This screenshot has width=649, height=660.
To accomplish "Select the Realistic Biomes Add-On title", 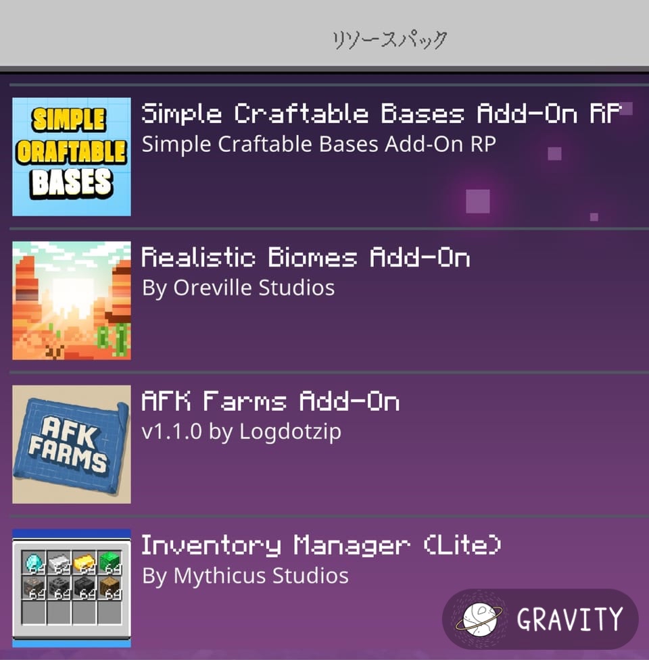I will 306,257.
